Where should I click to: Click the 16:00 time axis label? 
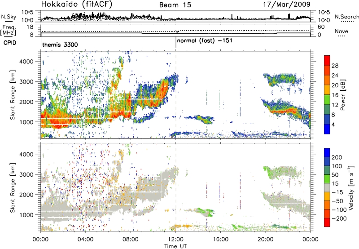coord(220,240)
